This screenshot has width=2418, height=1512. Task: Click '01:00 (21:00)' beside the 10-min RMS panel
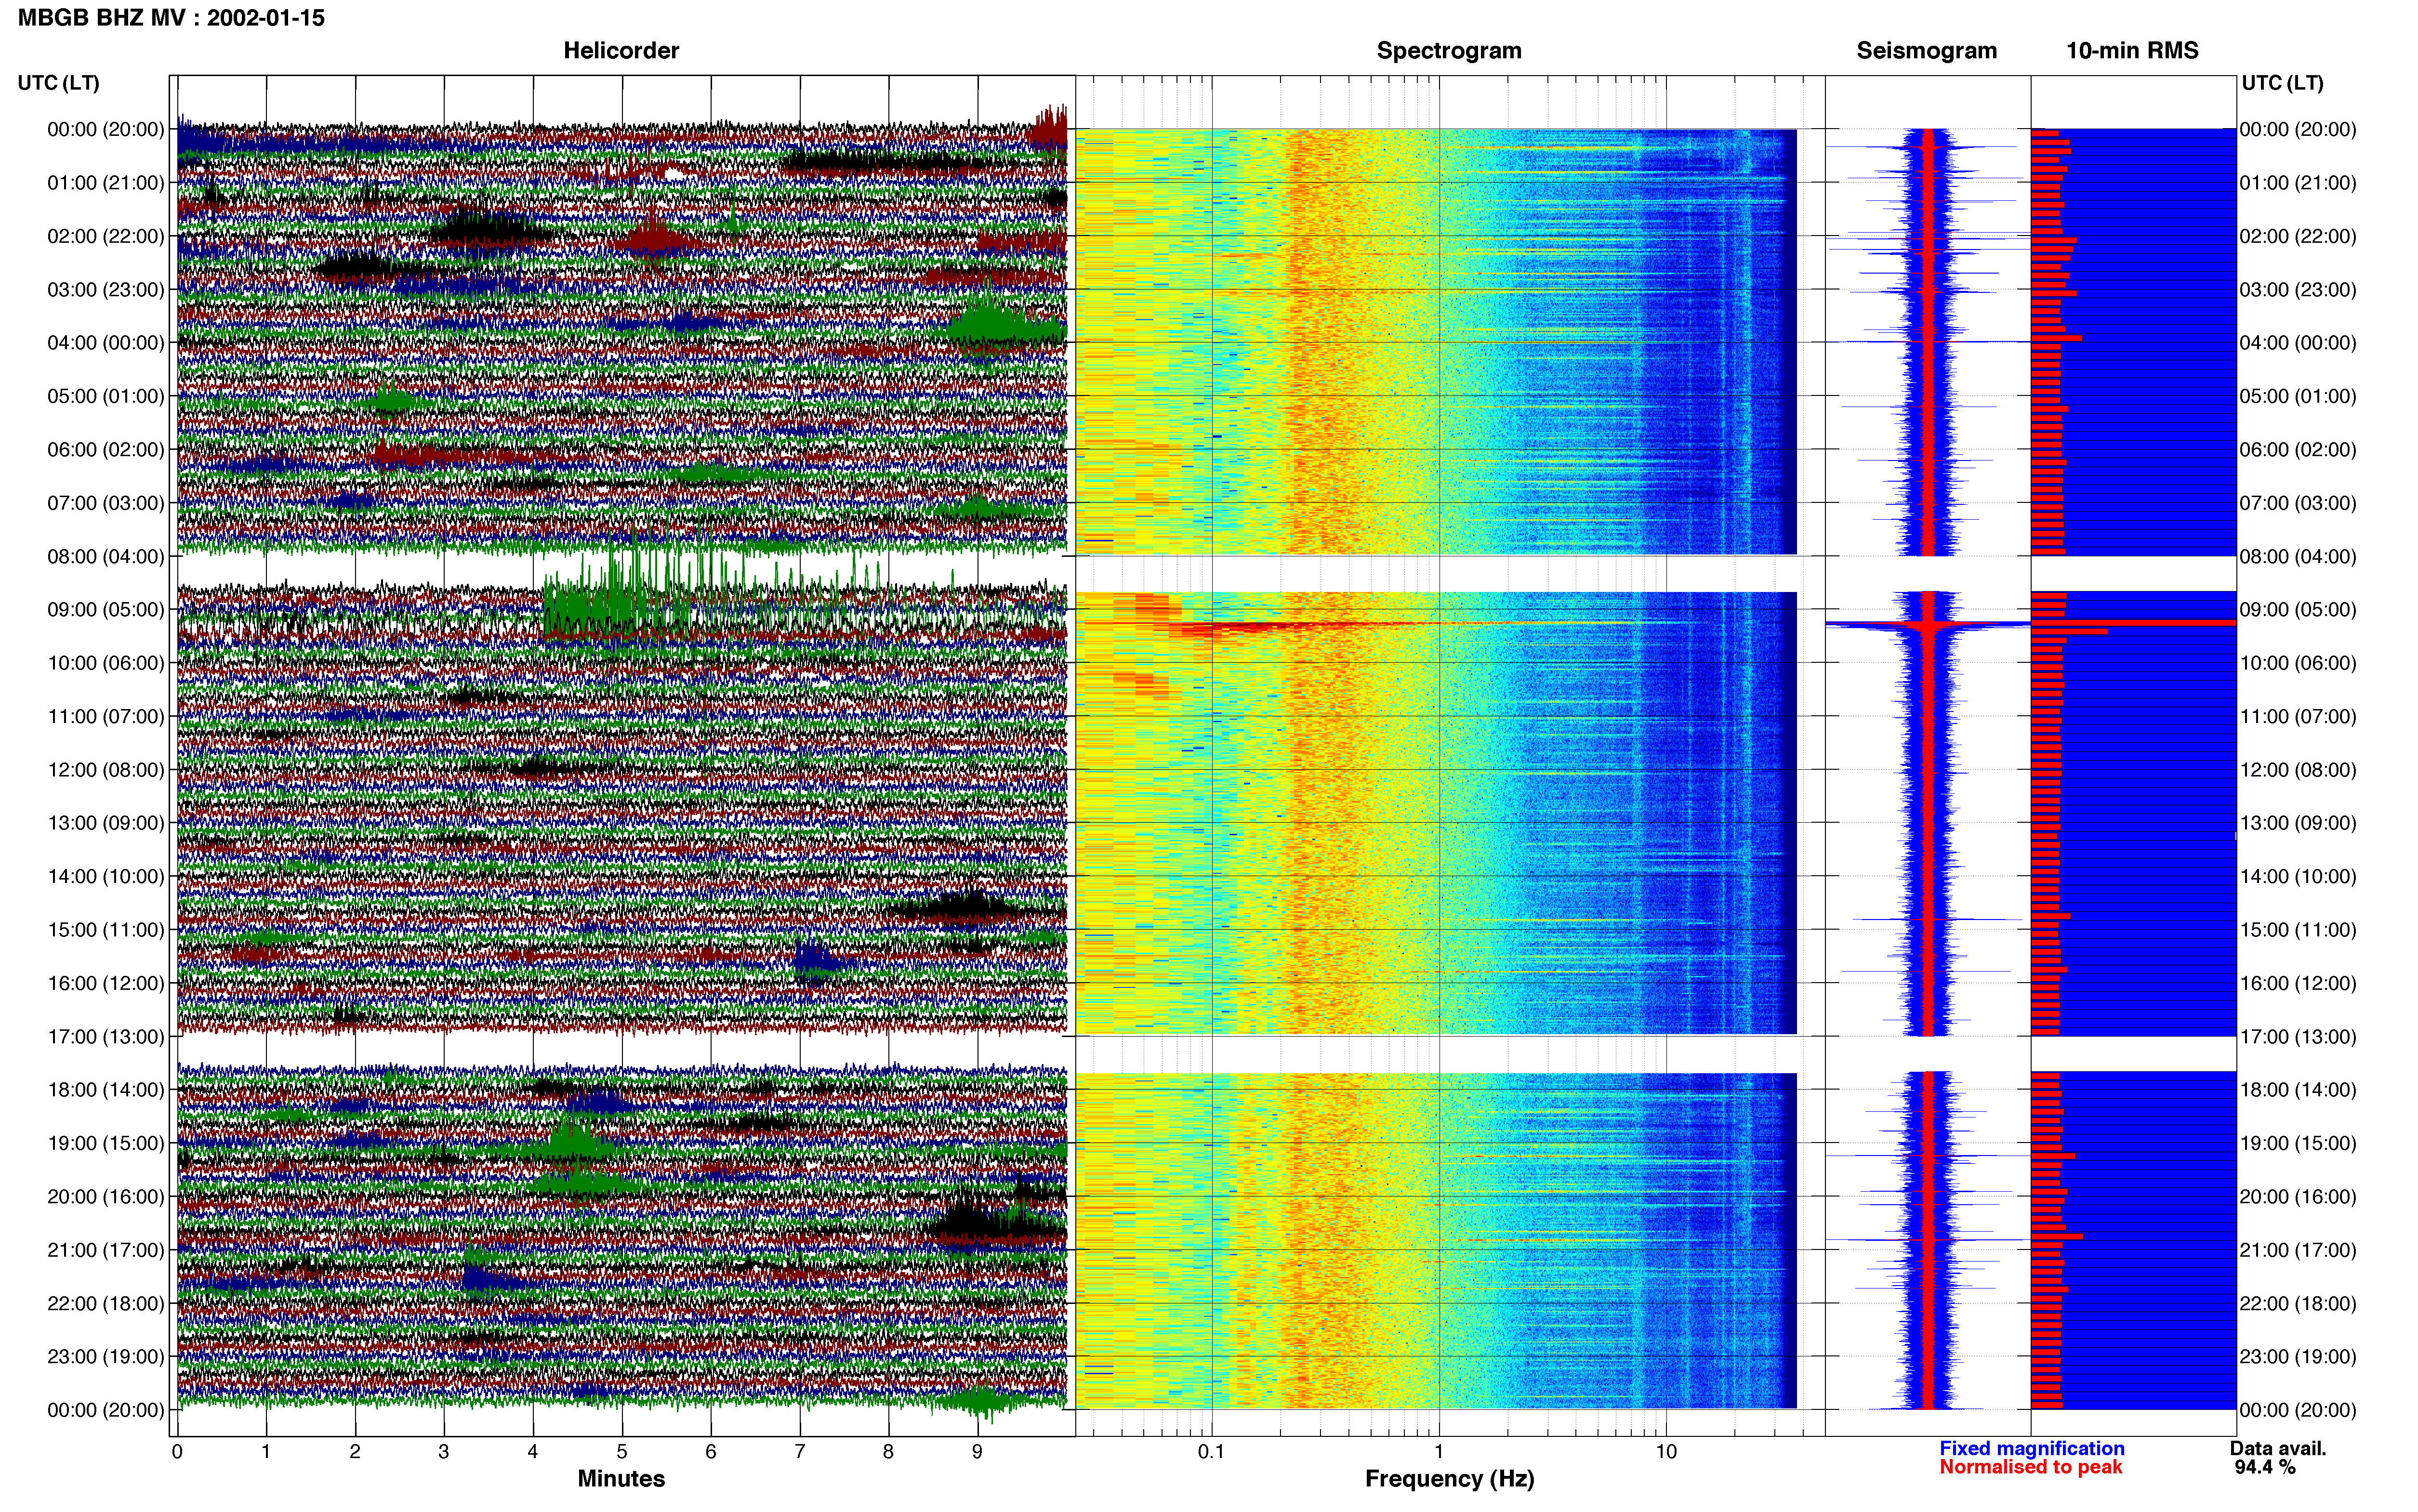coord(2298,182)
